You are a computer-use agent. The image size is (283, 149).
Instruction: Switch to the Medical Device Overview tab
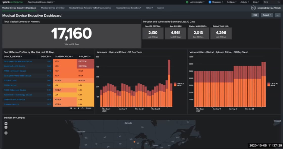(53, 8)
